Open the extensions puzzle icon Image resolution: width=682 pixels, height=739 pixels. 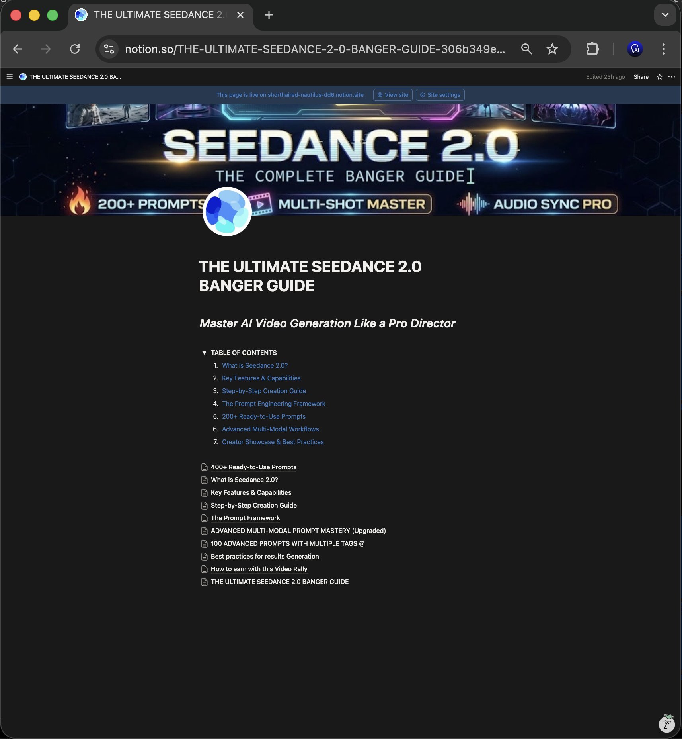(592, 49)
